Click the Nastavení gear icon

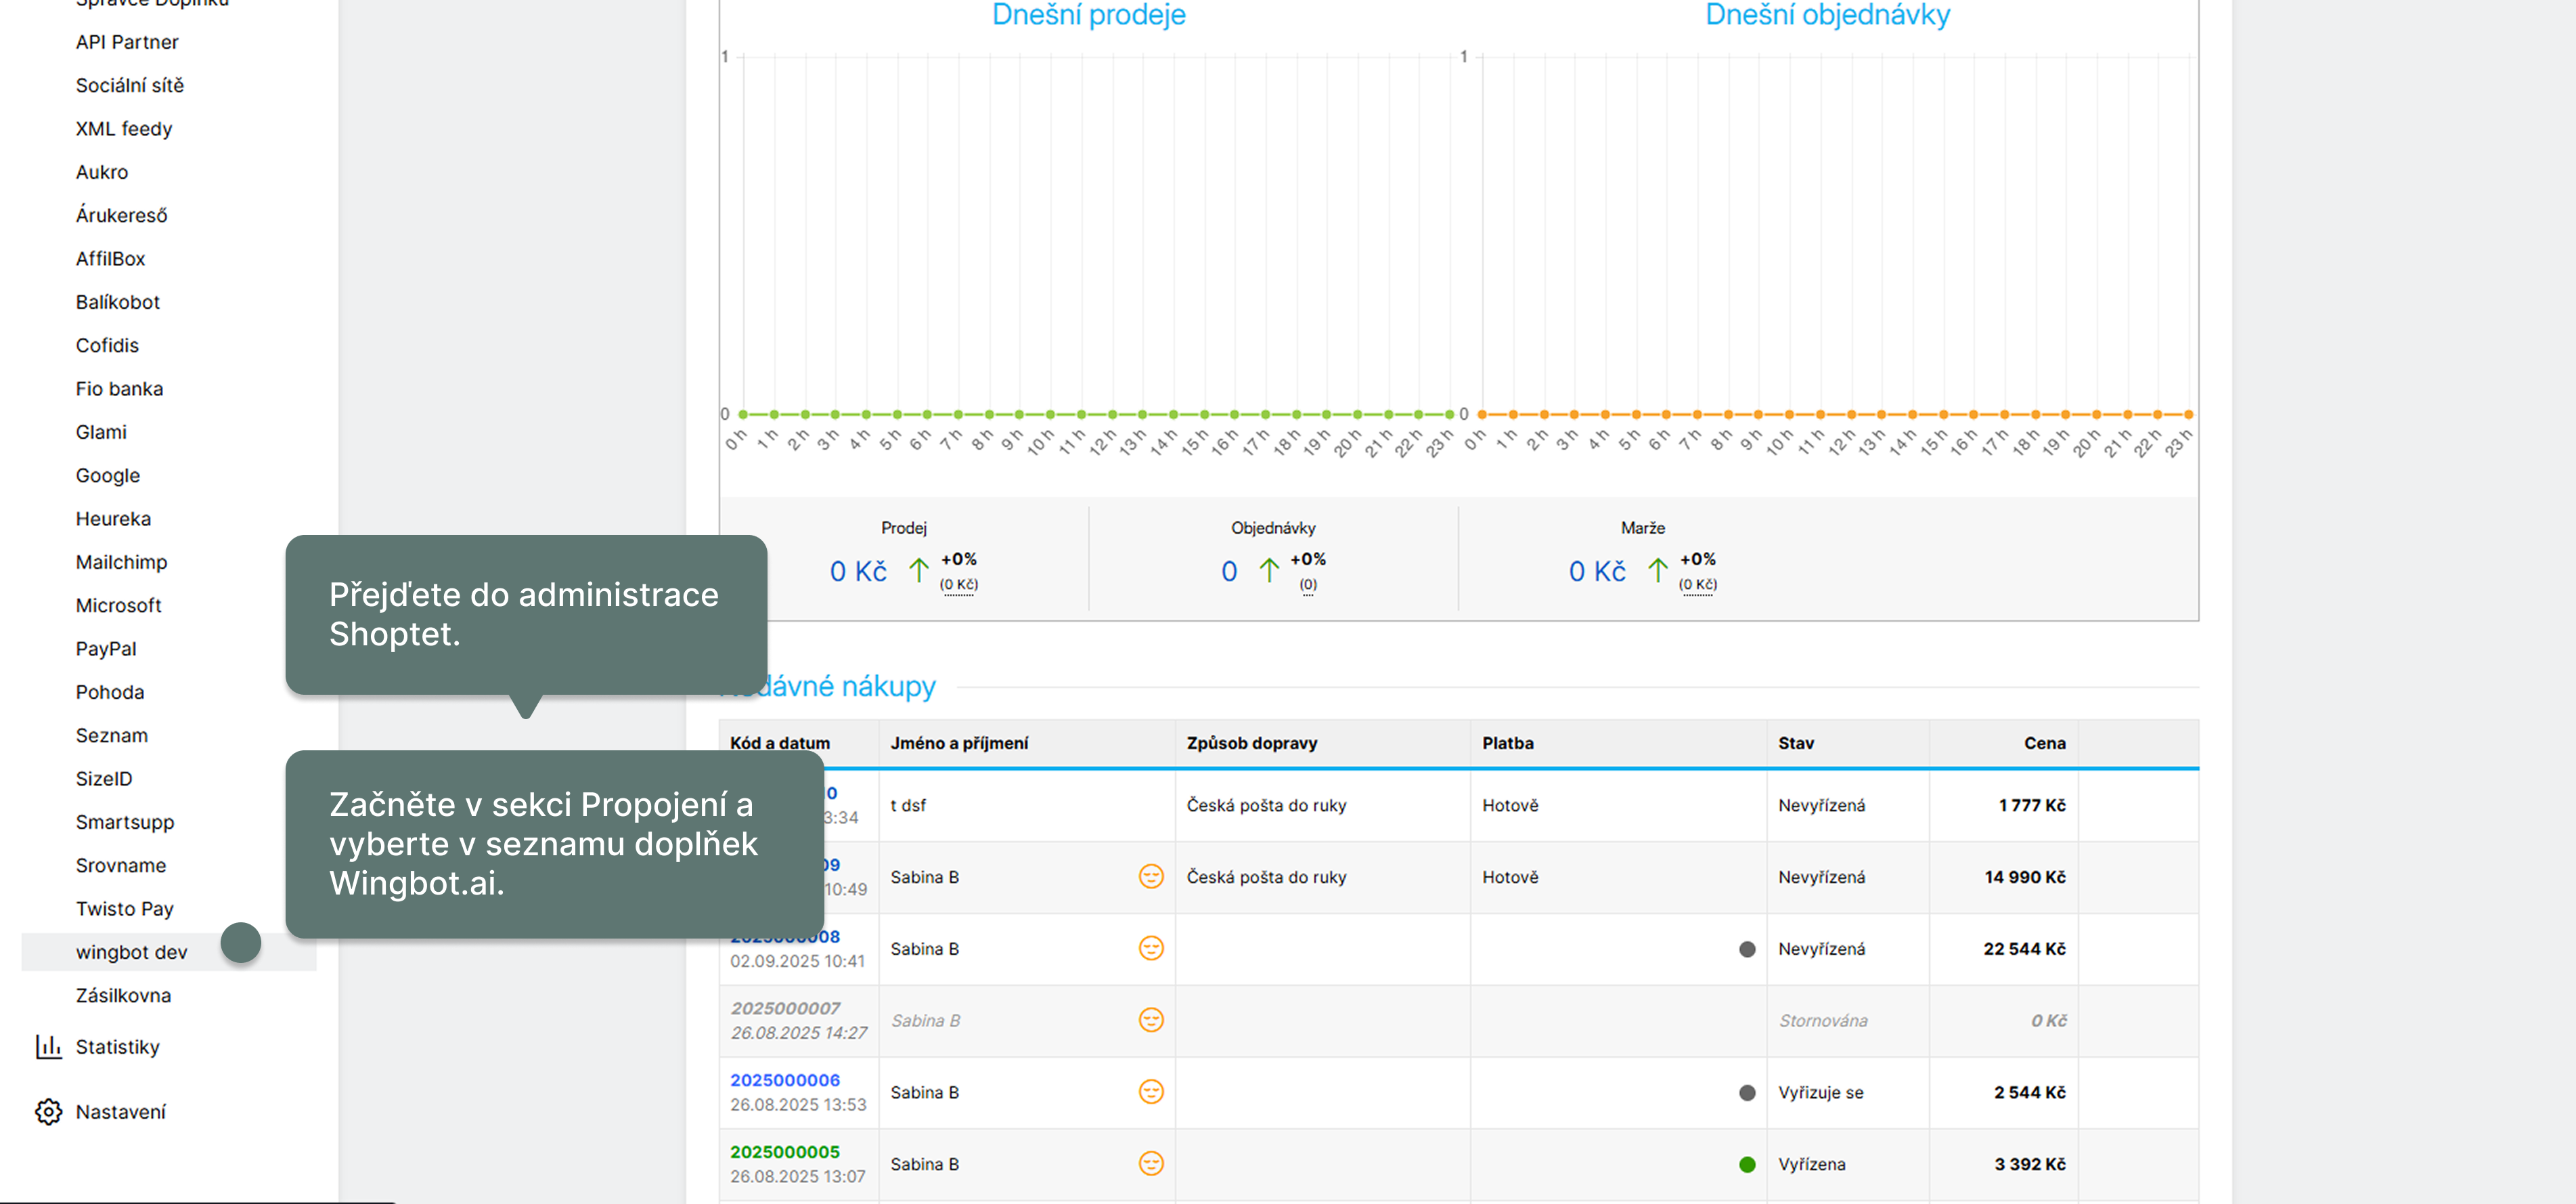[x=48, y=1111]
